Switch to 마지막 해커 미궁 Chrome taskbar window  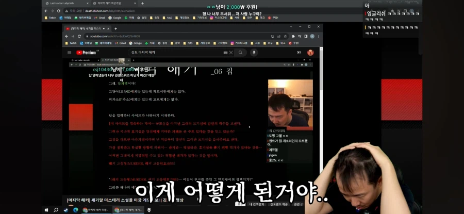96,210
